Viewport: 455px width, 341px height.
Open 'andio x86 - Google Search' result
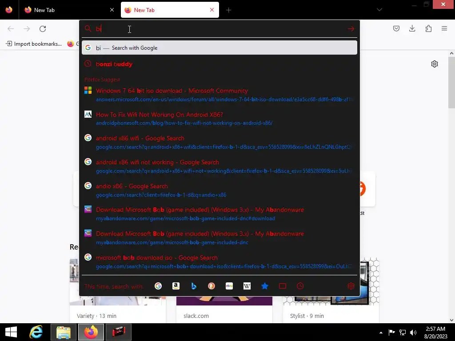click(x=220, y=190)
